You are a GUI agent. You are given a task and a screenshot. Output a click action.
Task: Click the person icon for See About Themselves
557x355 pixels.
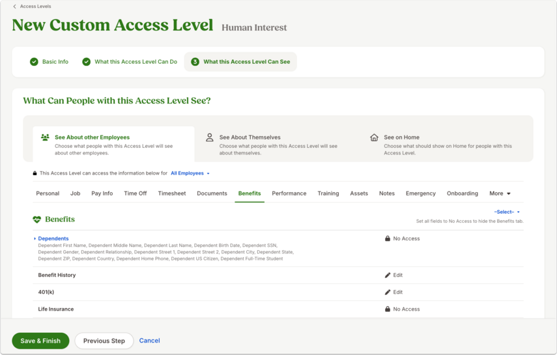coord(210,137)
